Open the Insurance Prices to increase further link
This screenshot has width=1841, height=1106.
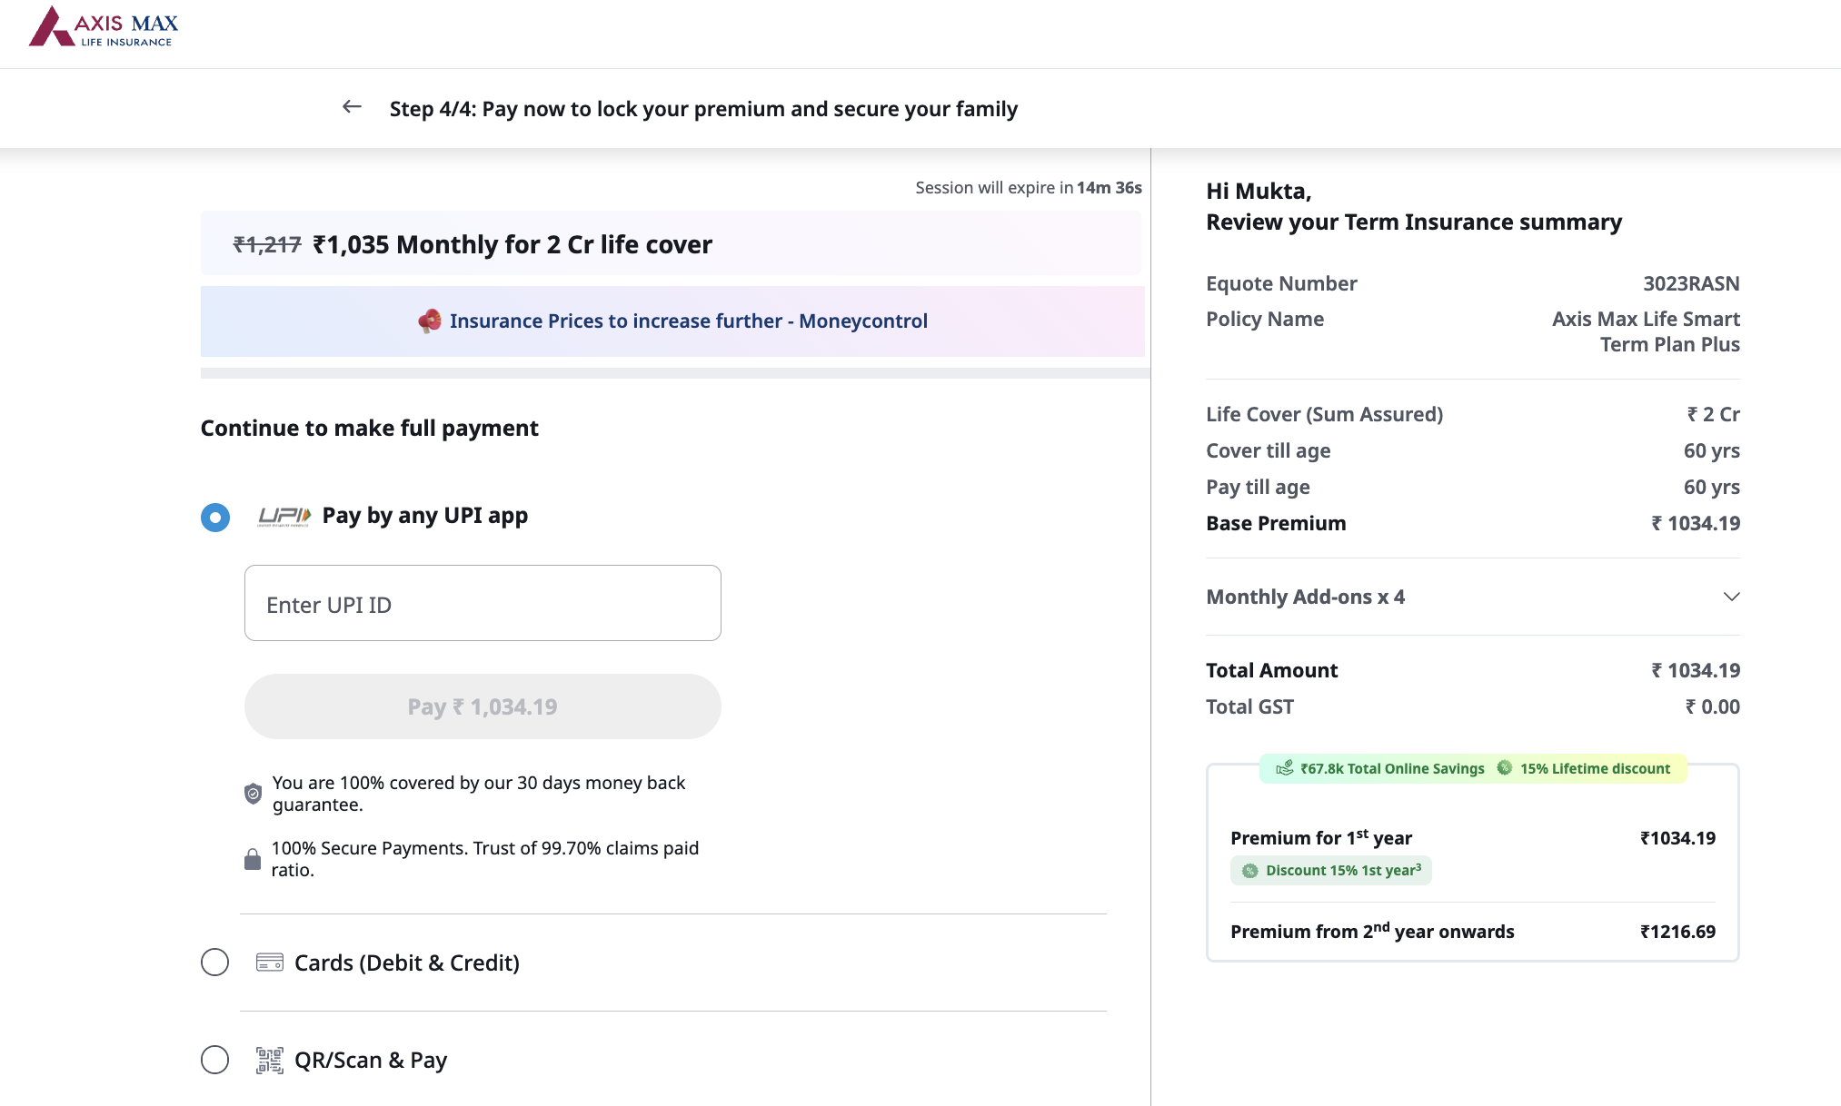688,321
